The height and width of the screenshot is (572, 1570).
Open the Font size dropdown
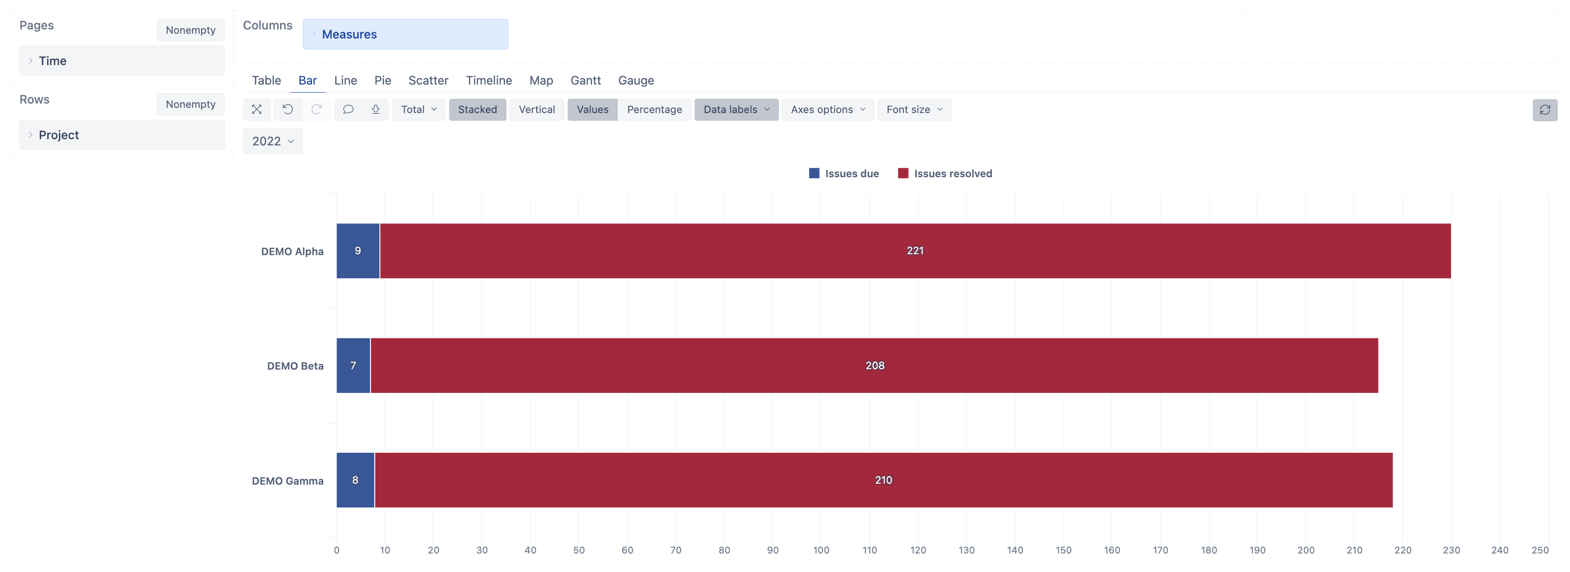(913, 110)
